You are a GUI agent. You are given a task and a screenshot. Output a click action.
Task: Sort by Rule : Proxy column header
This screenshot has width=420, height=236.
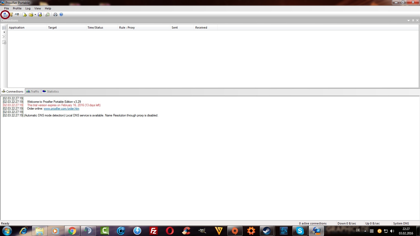click(144, 28)
